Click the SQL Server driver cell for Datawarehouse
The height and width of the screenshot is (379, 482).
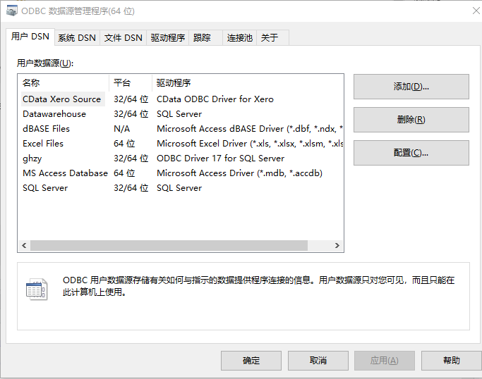179,114
